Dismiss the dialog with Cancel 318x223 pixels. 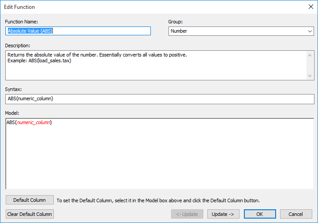[296, 214]
